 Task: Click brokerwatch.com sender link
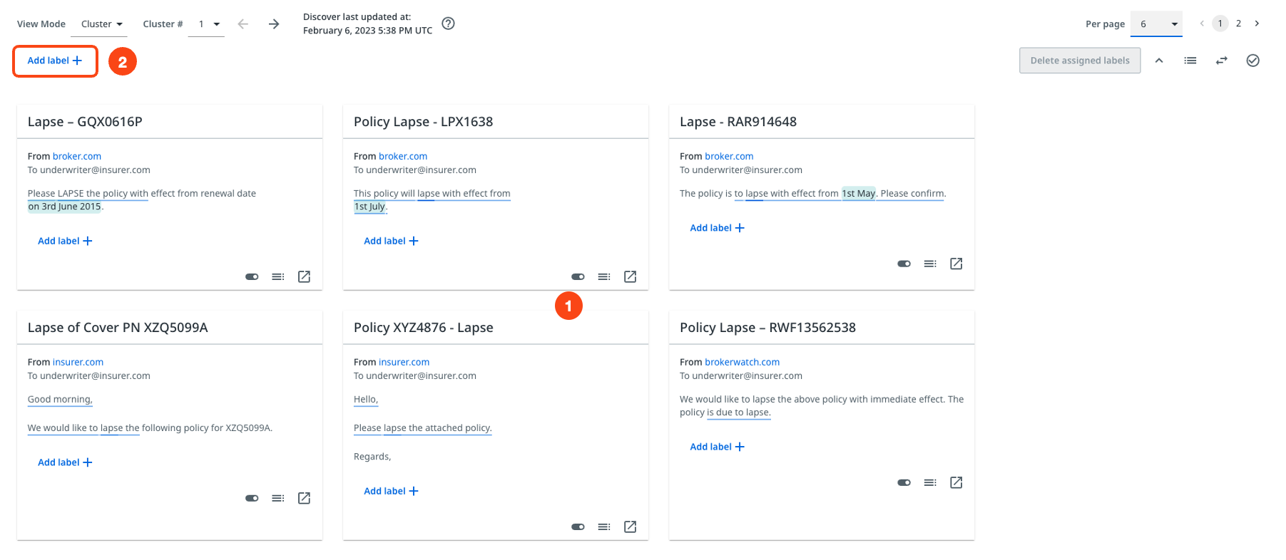click(x=742, y=362)
